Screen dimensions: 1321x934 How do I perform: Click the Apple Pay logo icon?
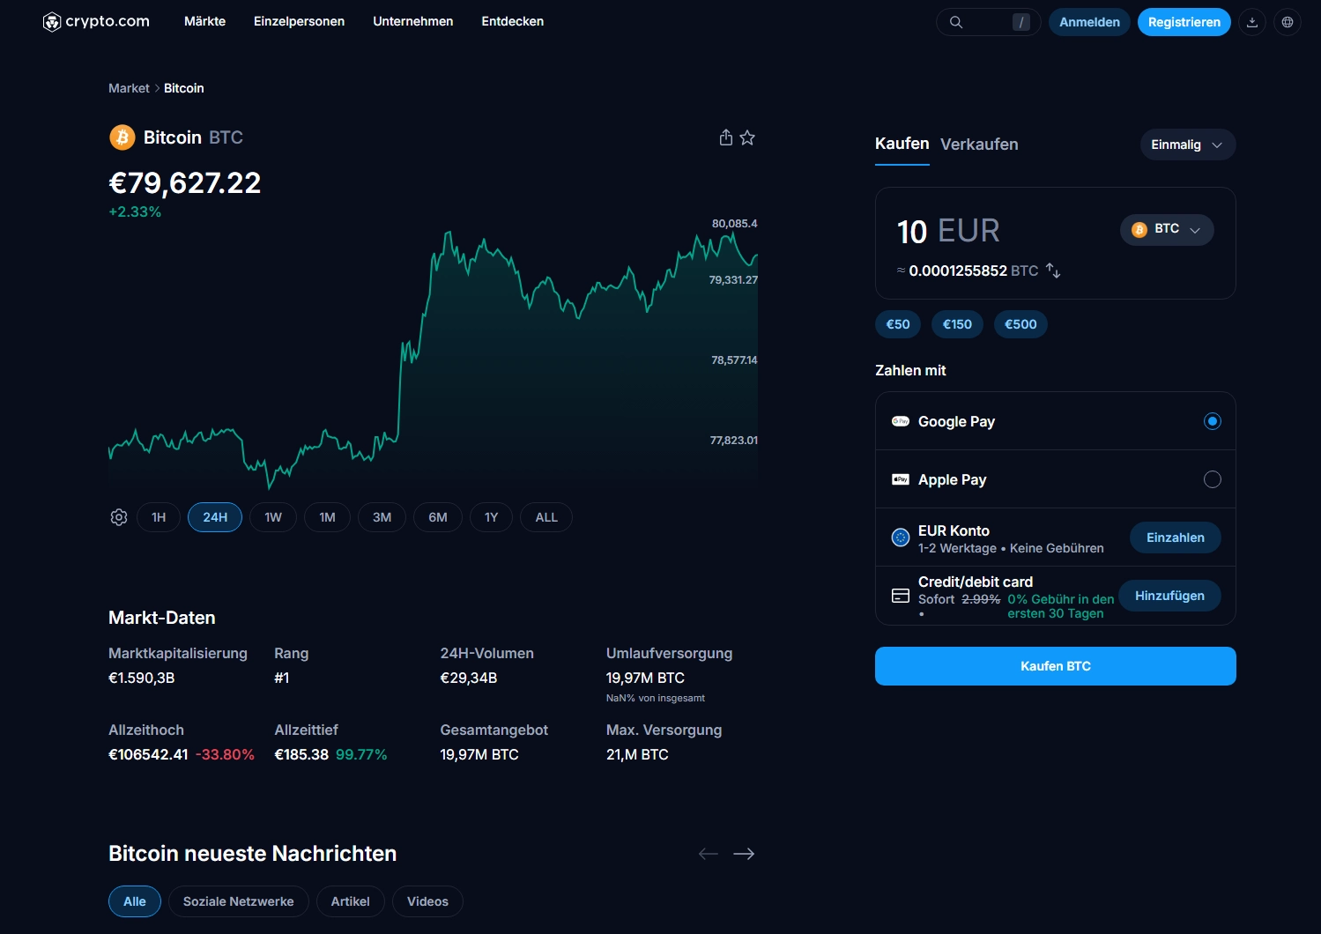coord(901,479)
